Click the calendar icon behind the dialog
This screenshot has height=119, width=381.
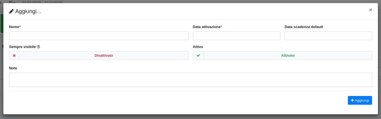pyautogui.click(x=10, y=2)
